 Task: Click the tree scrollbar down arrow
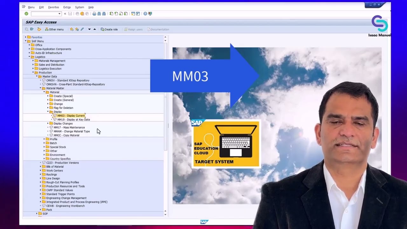165,215
